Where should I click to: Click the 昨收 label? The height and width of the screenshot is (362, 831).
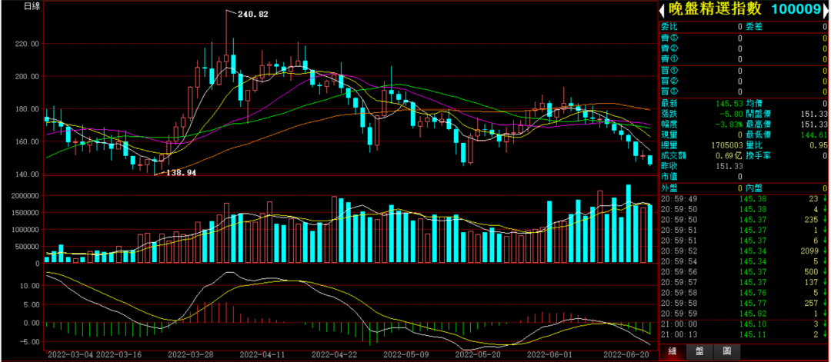(669, 166)
